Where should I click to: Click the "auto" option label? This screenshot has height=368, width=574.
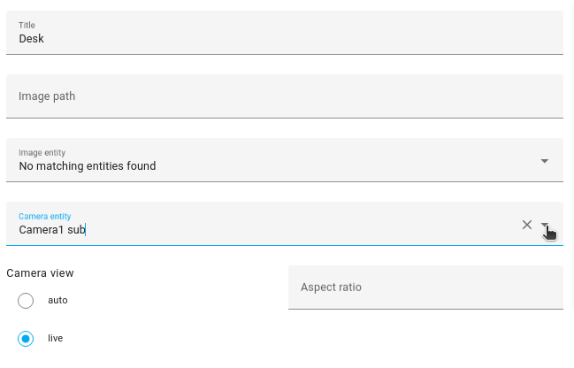57,301
